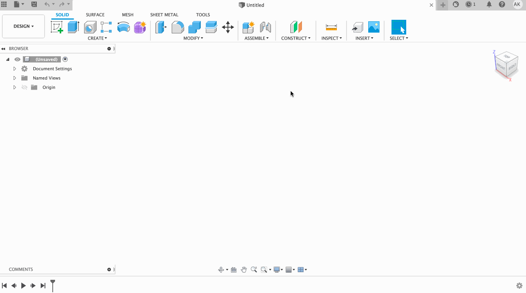Screen dimensions: 526x293
Task: Open the Create dropdown menu
Action: pos(97,38)
